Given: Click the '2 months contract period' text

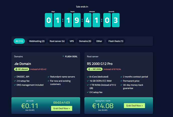Looking at the screenshot, I should coord(135,77).
